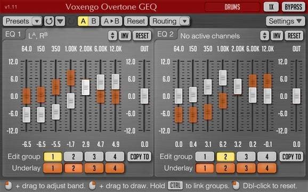Viewport: 308px width, 192px height.
Task: Toggle Underlay 3 in EQ 2
Action: 246,168
